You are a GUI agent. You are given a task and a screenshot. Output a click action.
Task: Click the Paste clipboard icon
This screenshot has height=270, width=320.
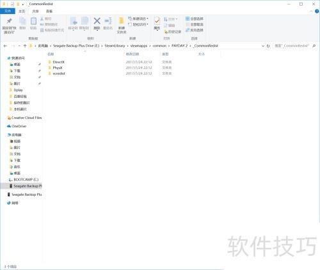click(x=33, y=21)
